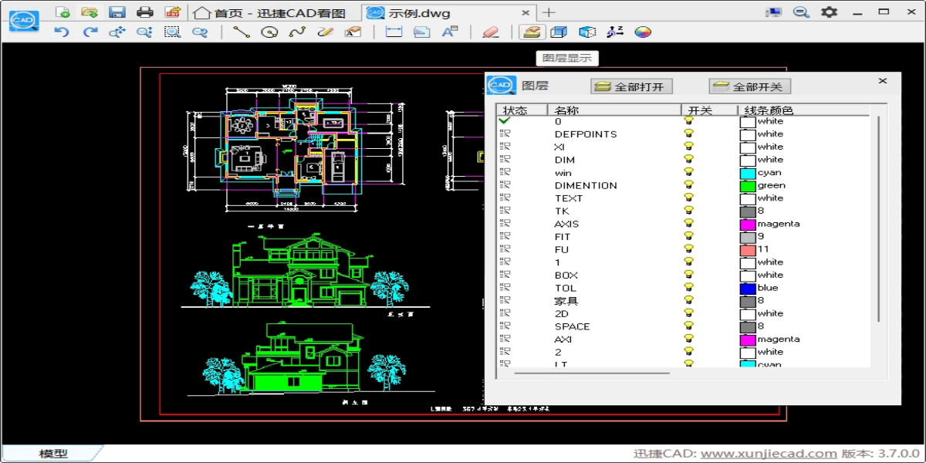This screenshot has height=463, width=926.
Task: Toggle the layer display toolbar icon
Action: coord(532,32)
